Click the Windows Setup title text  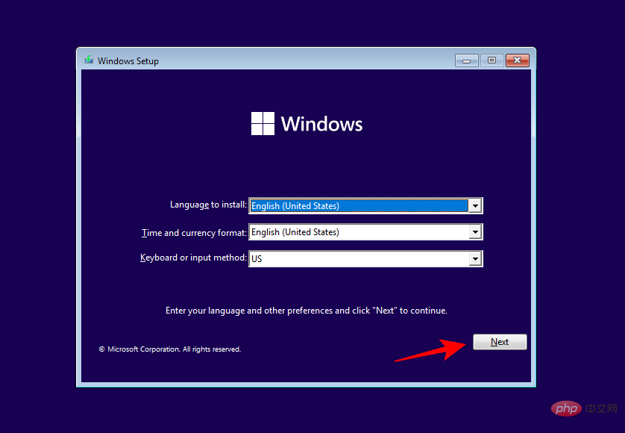point(128,60)
